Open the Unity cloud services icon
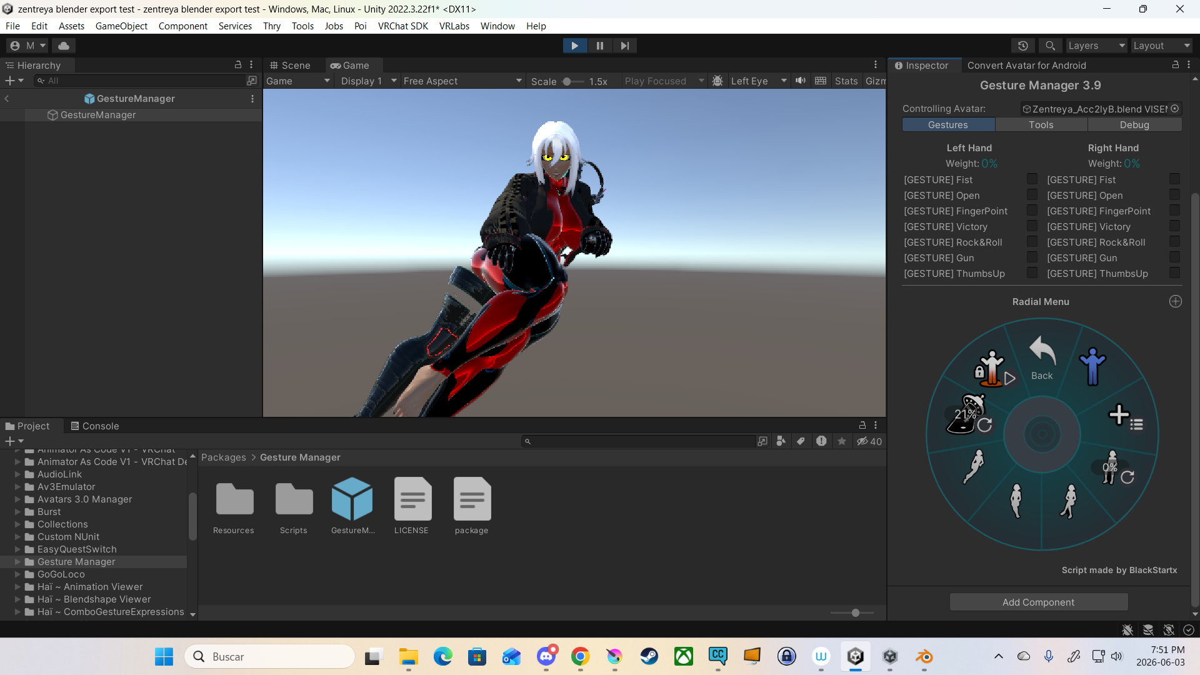Image resolution: width=1200 pixels, height=675 pixels. (64, 46)
